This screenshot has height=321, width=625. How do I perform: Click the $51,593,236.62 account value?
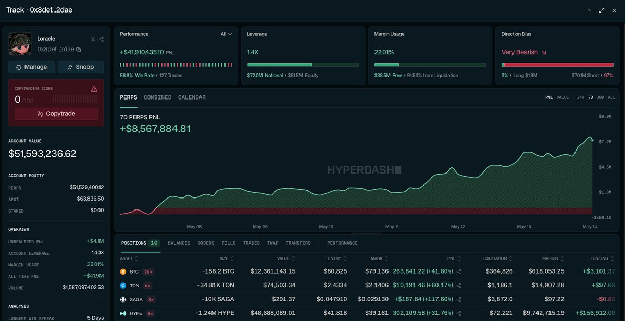tap(42, 154)
